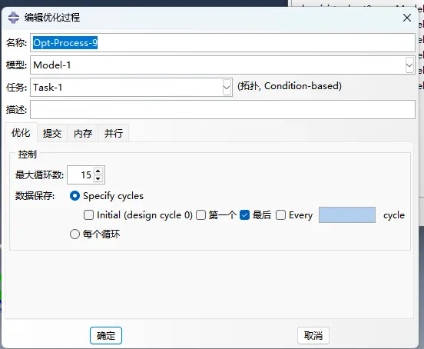Click the Abaqus dialog title icon
The image size is (424, 349).
14,18
